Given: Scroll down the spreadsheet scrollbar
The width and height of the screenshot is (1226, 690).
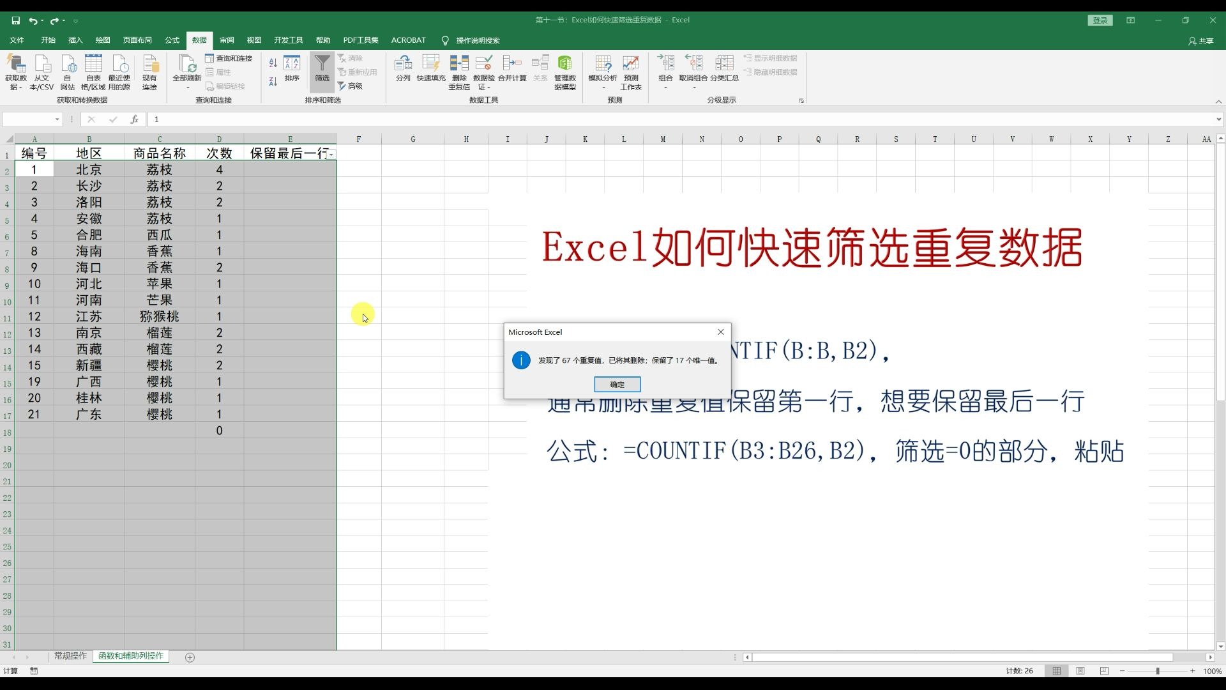Looking at the screenshot, I should pos(1220,643).
